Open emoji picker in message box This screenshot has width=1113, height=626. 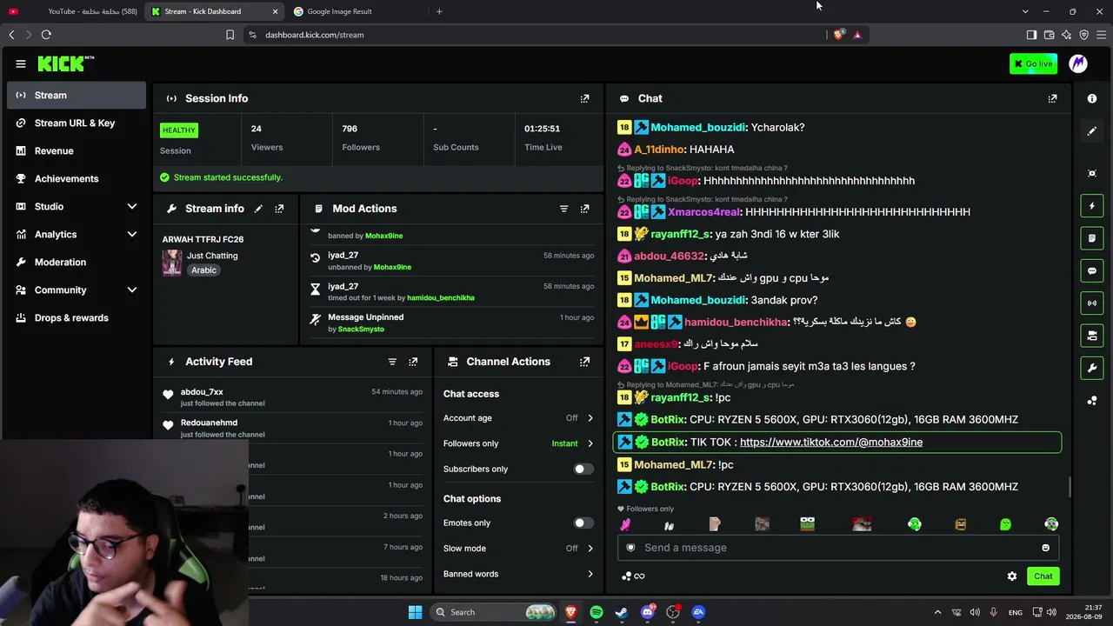(1045, 548)
